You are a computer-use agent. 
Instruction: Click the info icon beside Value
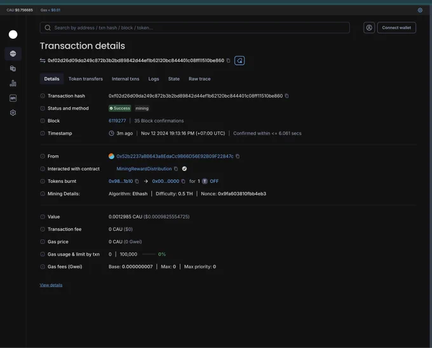[x=43, y=217]
